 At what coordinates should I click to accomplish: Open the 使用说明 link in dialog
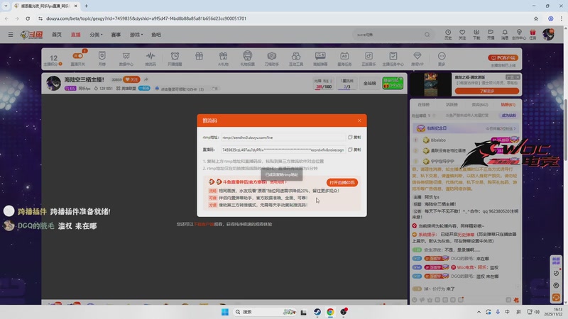point(278,182)
